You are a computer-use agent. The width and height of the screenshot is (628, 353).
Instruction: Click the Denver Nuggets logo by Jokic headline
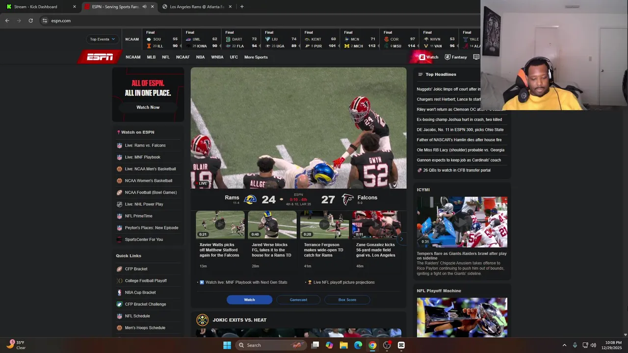[202, 320]
